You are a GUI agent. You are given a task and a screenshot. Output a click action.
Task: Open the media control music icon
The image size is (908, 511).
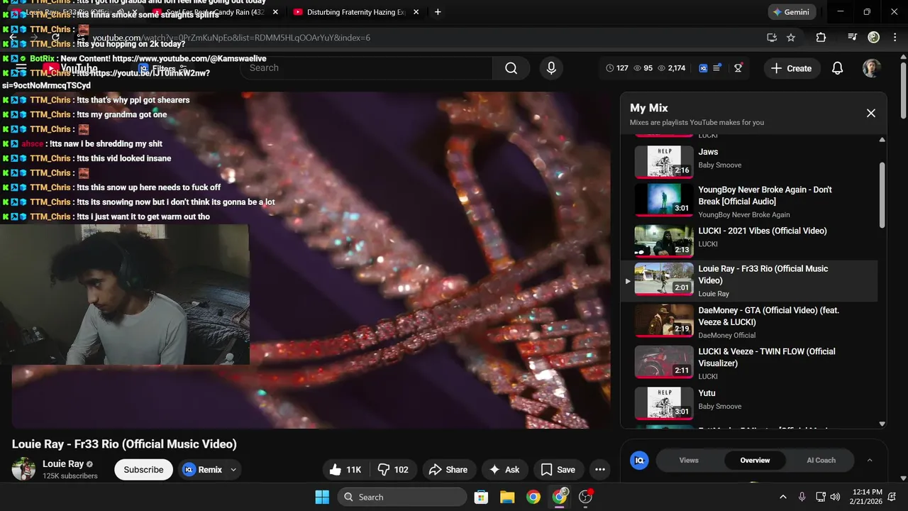pyautogui.click(x=853, y=38)
